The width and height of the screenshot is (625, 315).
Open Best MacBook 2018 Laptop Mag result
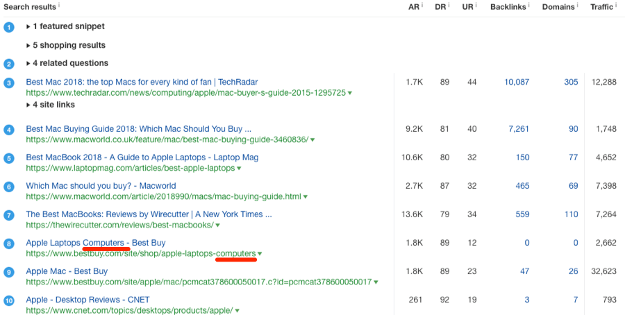click(142, 157)
